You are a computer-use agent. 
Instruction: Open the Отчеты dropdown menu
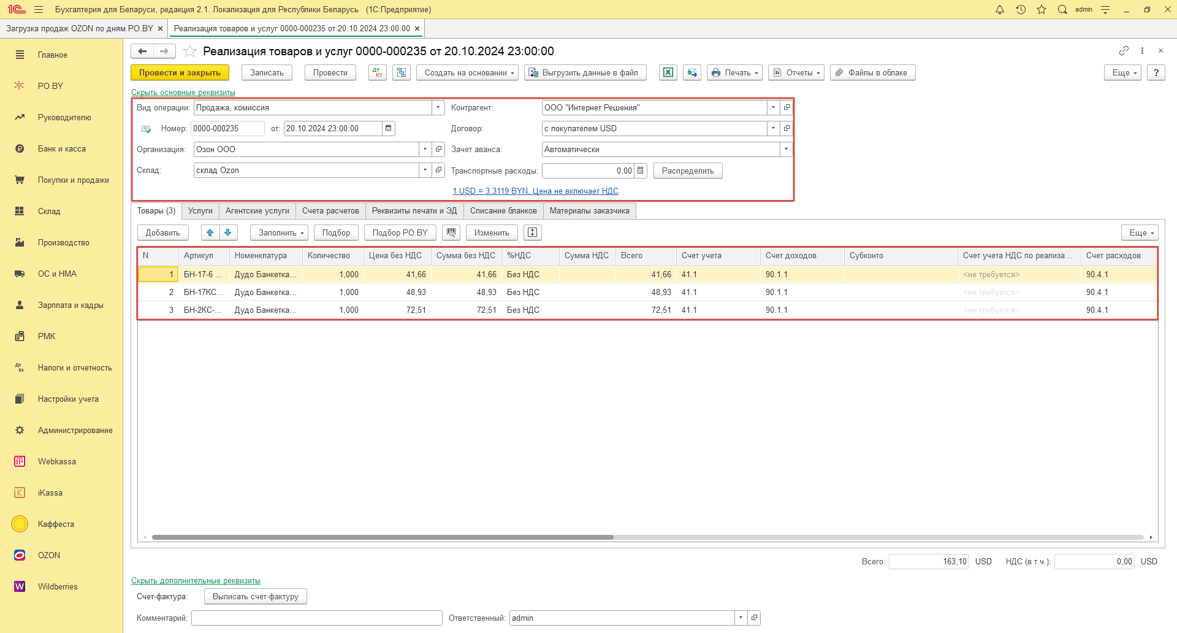pyautogui.click(x=796, y=73)
